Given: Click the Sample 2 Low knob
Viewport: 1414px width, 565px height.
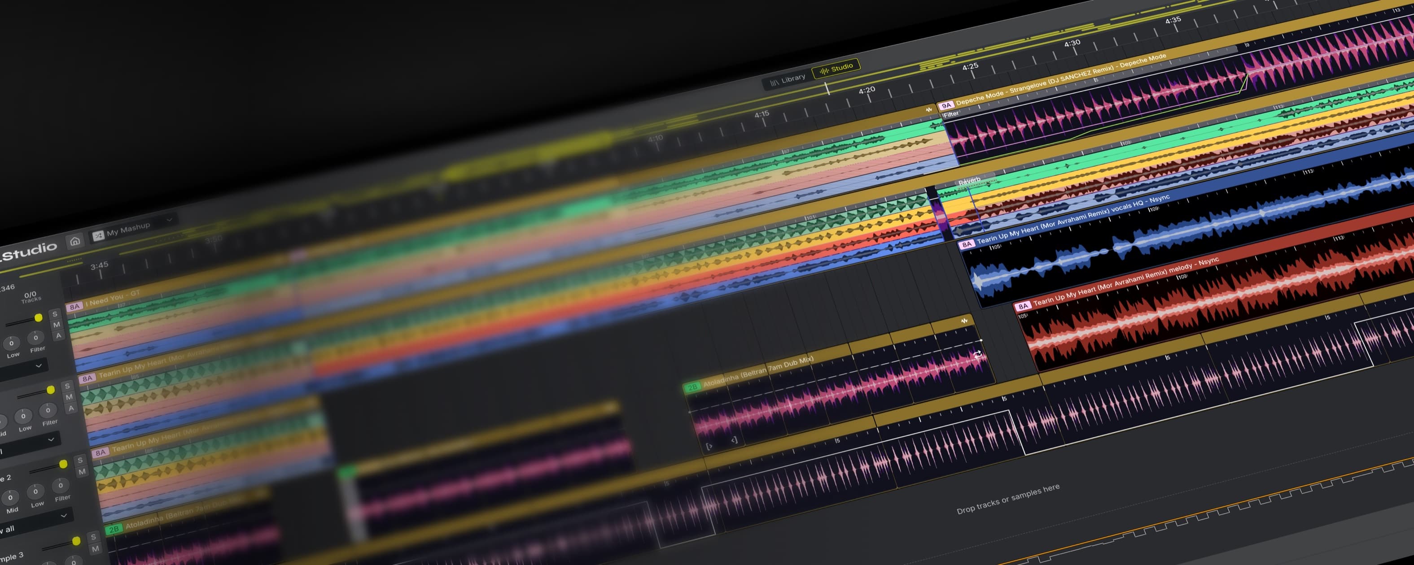Looking at the screenshot, I should [35, 491].
